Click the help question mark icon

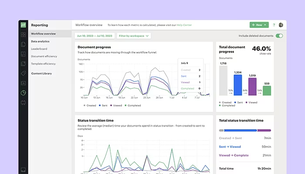click(274, 25)
